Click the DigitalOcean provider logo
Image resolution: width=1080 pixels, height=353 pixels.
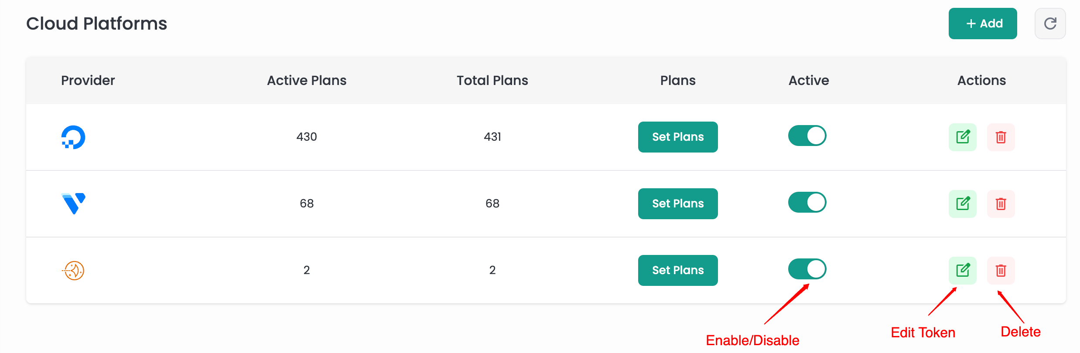coord(73,137)
